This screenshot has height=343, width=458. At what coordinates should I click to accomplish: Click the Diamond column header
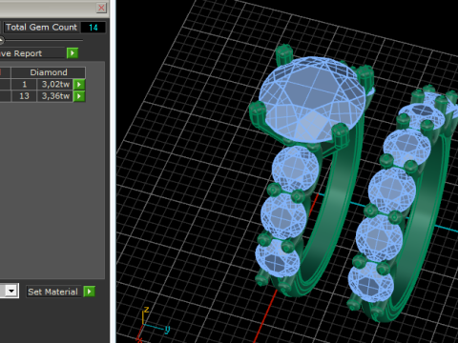point(49,72)
